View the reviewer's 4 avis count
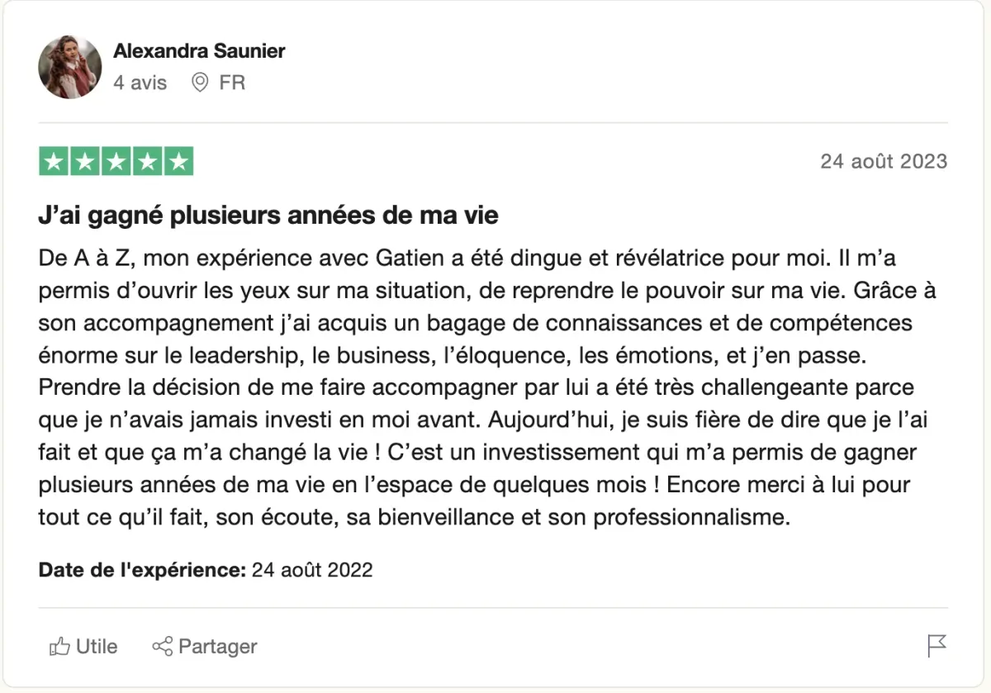991x693 pixels. click(x=140, y=83)
